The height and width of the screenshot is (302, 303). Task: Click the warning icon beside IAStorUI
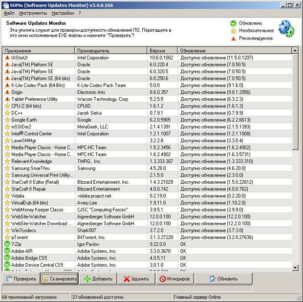point(7,58)
